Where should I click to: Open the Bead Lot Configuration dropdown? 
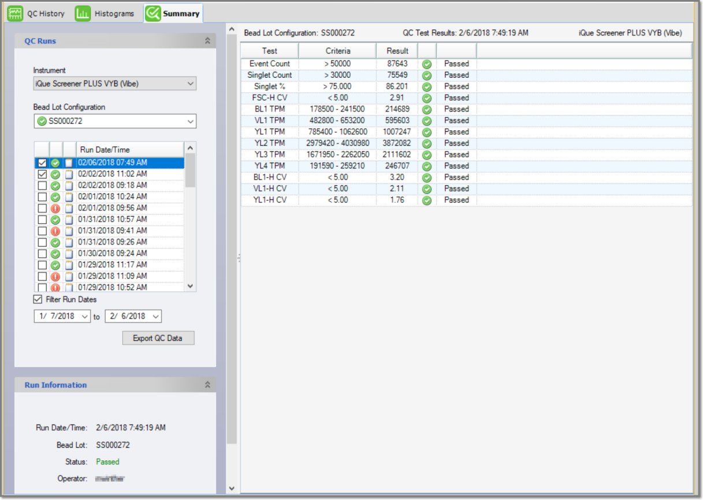pos(115,121)
